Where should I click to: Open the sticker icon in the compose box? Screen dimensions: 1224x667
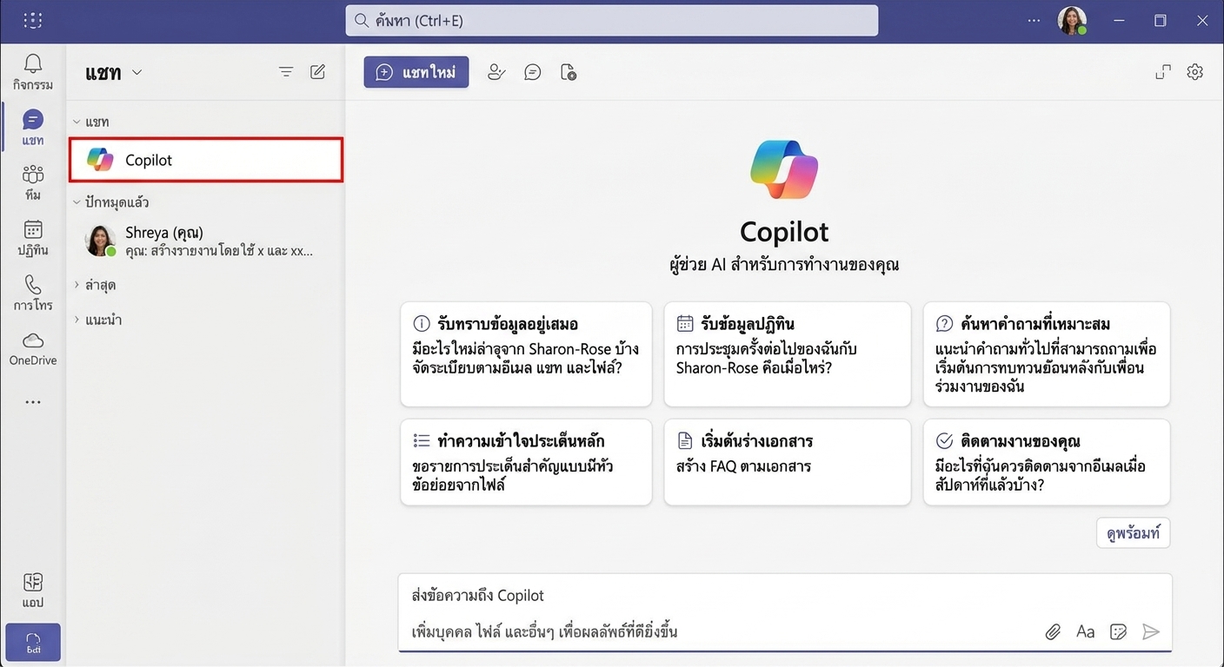tap(1119, 631)
